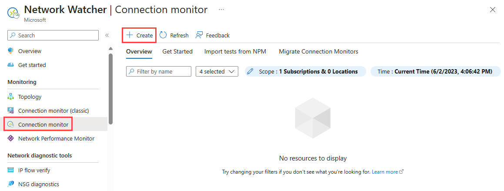Viewport: 504px width, 191px height.
Task: Click the Monitoring section heading
Action: pyautogui.click(x=22, y=82)
